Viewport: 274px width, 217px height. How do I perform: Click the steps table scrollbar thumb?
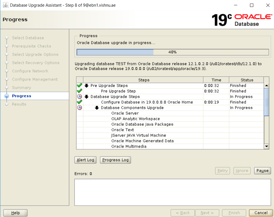coord(267,102)
